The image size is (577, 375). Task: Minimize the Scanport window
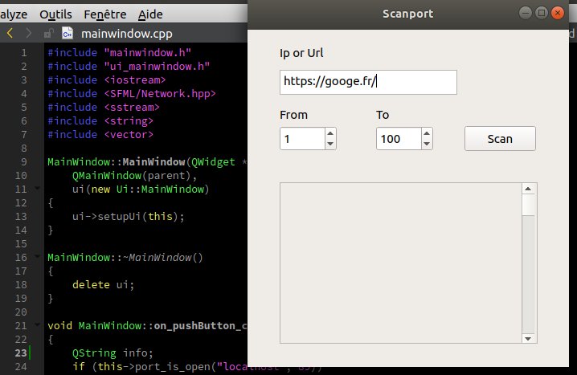pos(525,13)
